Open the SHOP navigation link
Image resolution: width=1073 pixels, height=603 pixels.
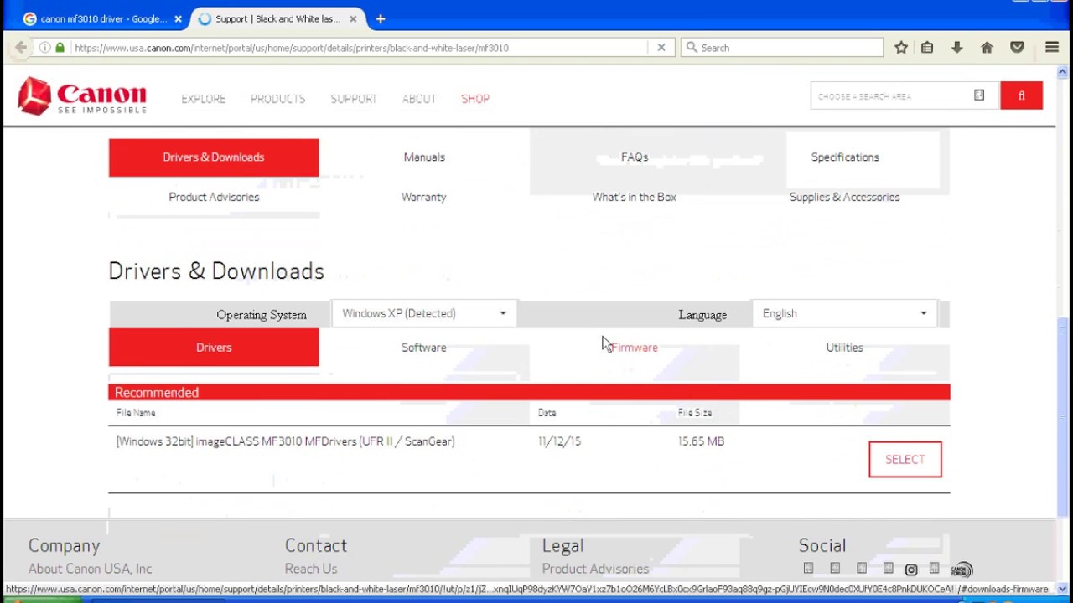(475, 99)
